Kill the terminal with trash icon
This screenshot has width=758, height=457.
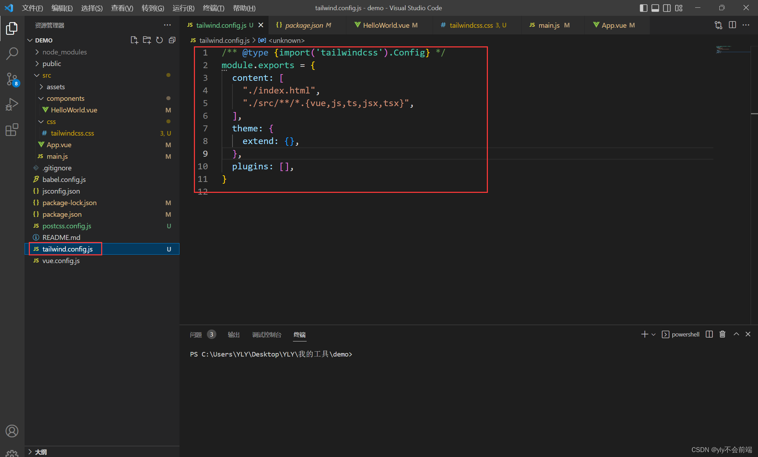tap(722, 334)
